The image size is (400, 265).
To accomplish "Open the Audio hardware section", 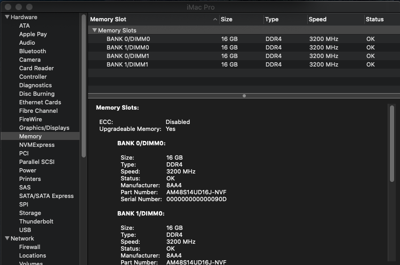I will (x=27, y=43).
